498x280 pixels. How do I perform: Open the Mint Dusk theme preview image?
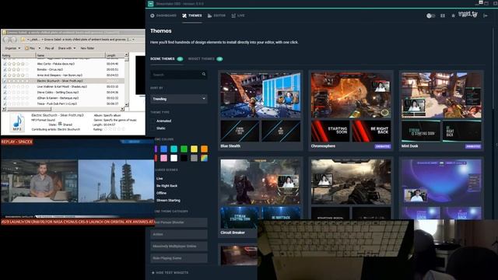click(x=441, y=95)
